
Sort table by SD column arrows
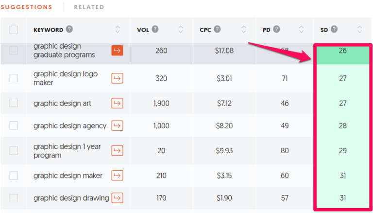coord(360,30)
